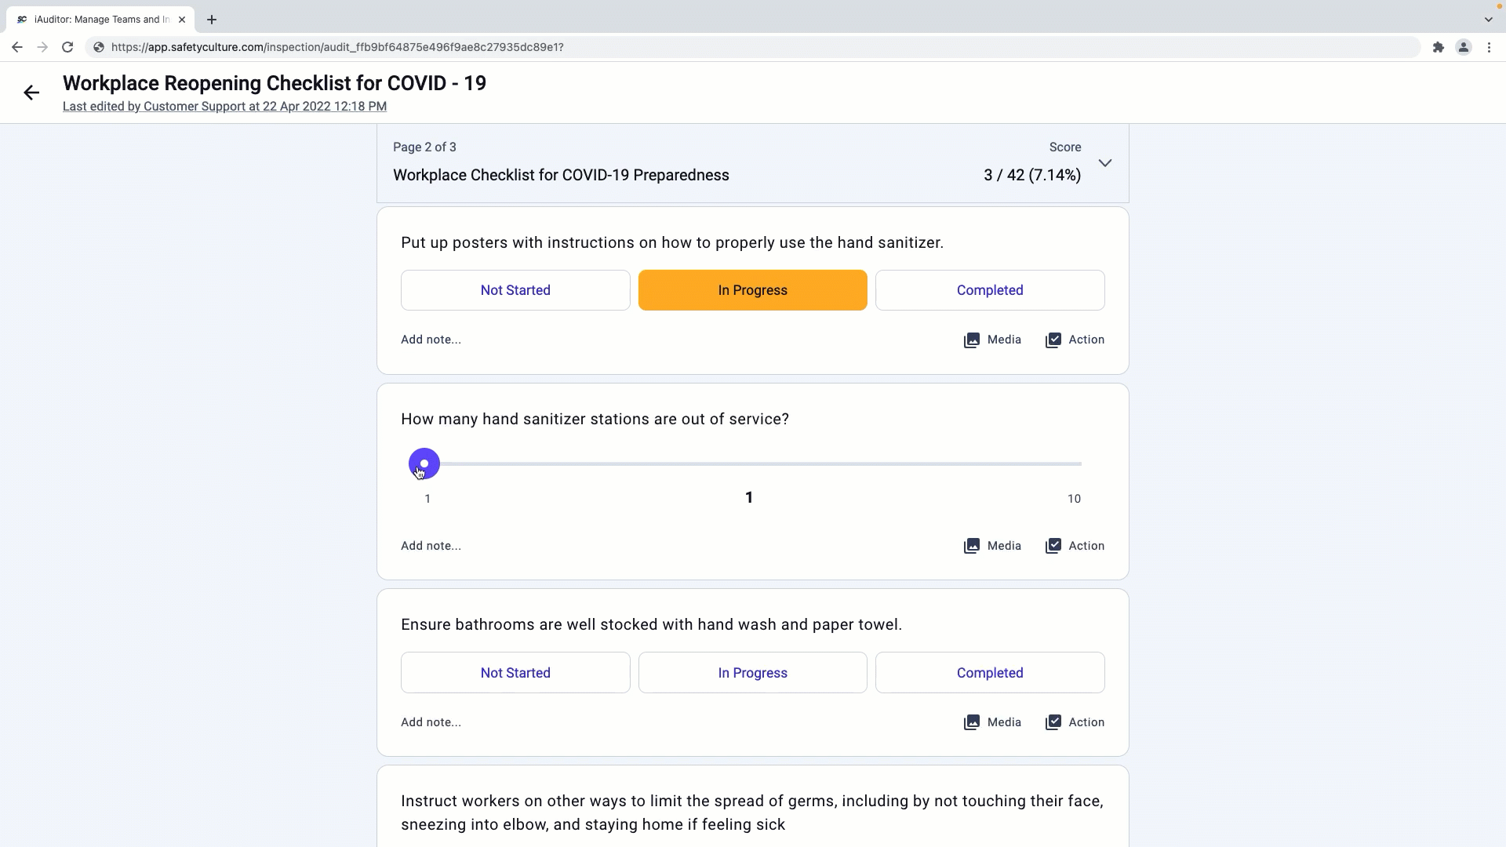Mark posters question as Completed
This screenshot has width=1506, height=847.
990,290
